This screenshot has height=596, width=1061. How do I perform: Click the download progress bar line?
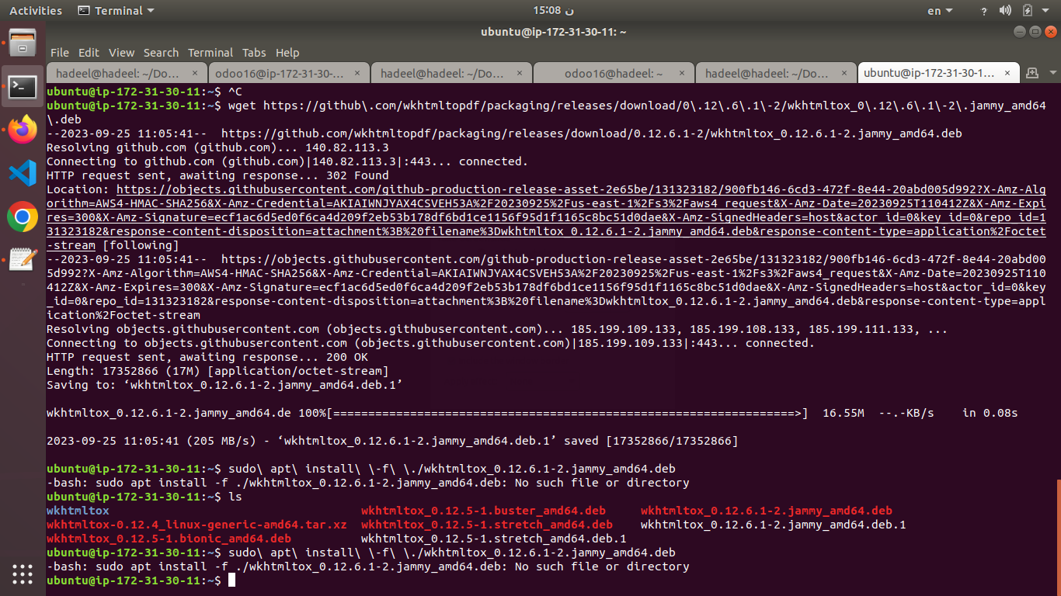[532, 413]
